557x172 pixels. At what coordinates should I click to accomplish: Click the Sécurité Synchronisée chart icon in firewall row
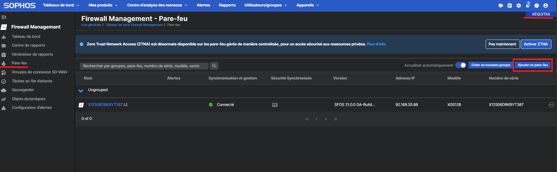pos(275,105)
